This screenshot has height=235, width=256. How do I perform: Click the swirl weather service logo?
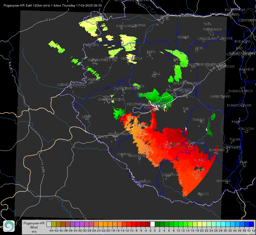coord(9,226)
